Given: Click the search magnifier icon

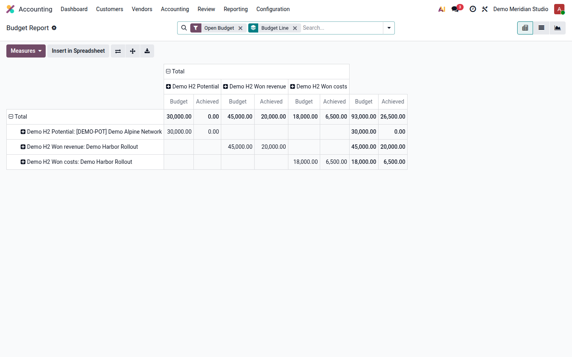Looking at the screenshot, I should point(184,28).
